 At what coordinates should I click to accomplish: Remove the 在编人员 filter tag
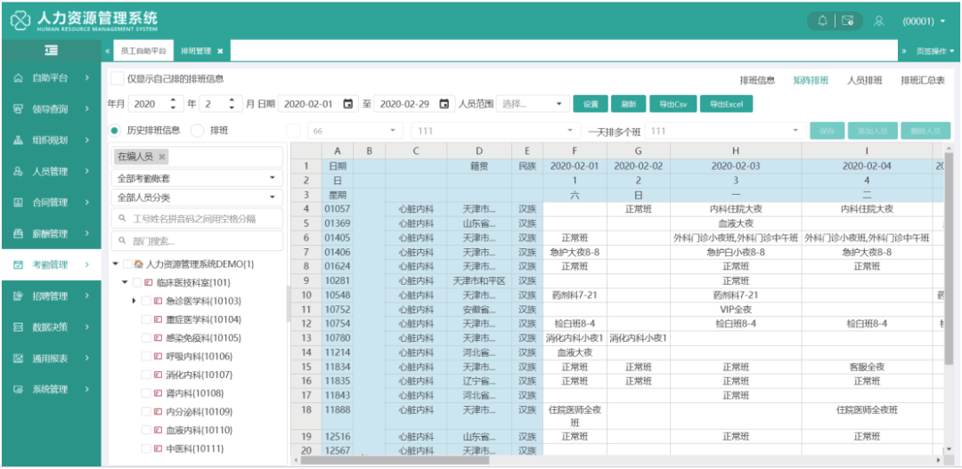162,157
